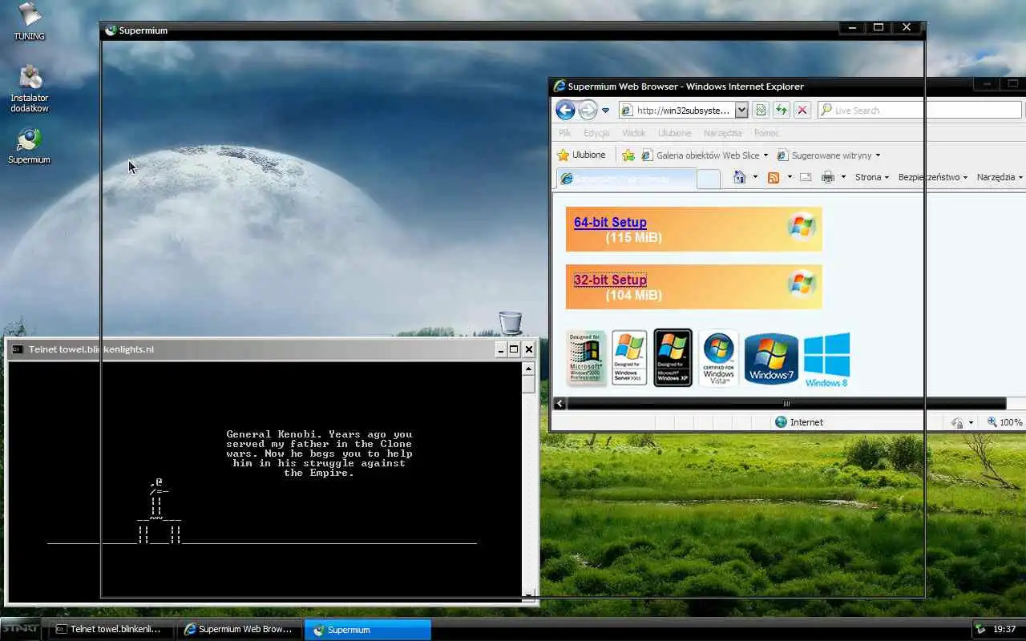Click the Windows 7 logo

click(771, 358)
